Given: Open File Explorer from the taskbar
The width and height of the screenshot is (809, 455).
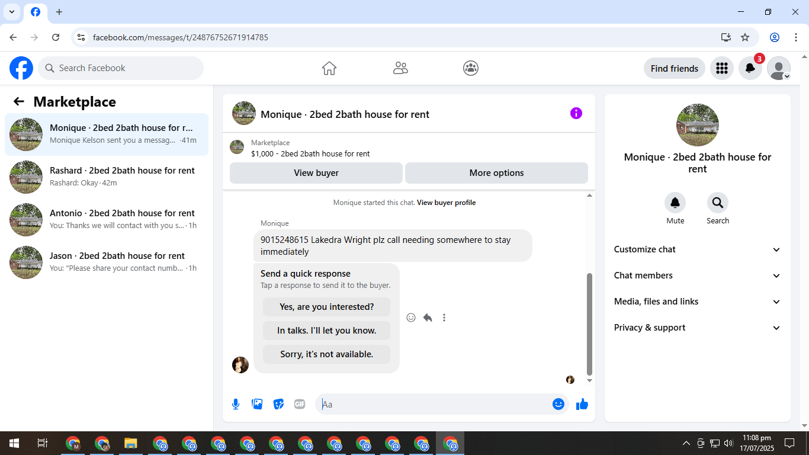Looking at the screenshot, I should pos(131,443).
